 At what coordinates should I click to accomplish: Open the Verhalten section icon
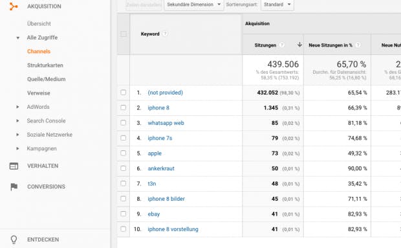click(x=14, y=166)
